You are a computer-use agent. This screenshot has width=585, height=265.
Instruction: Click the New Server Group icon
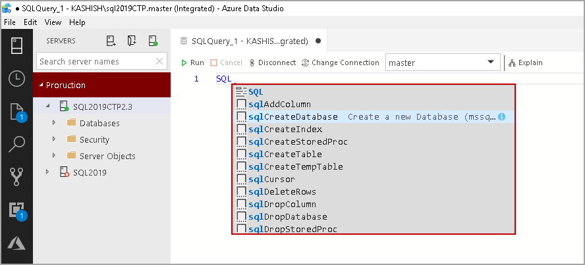(132, 41)
